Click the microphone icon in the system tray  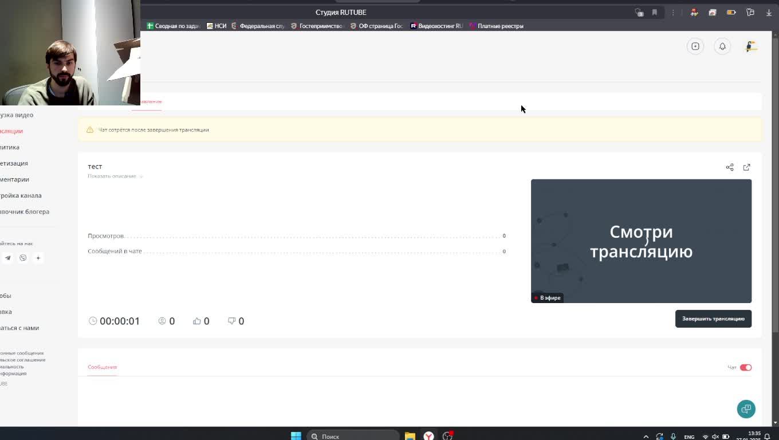[673, 437]
